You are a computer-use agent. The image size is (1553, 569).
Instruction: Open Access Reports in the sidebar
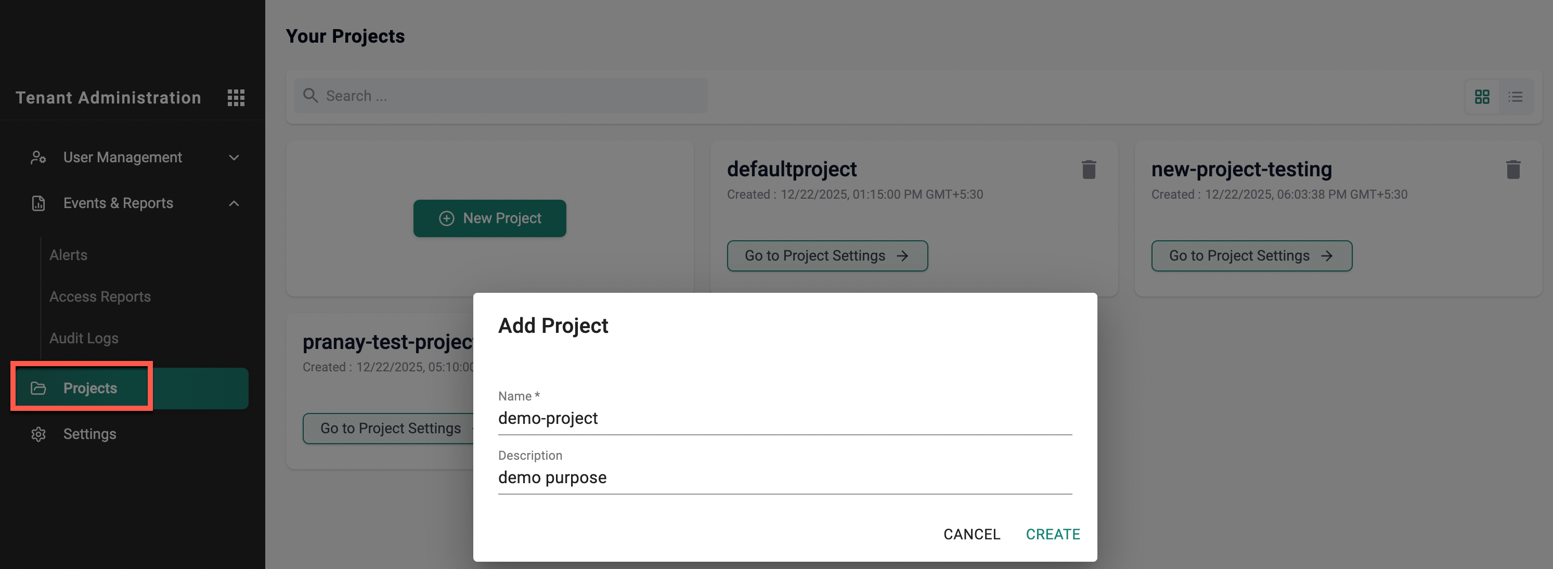(x=100, y=296)
